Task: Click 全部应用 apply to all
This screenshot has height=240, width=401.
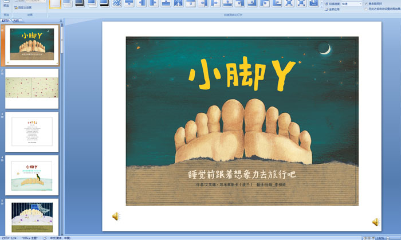Action: [332, 9]
